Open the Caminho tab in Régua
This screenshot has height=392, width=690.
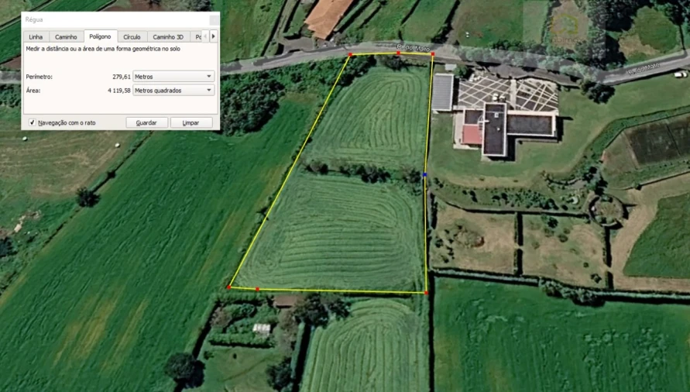66,37
